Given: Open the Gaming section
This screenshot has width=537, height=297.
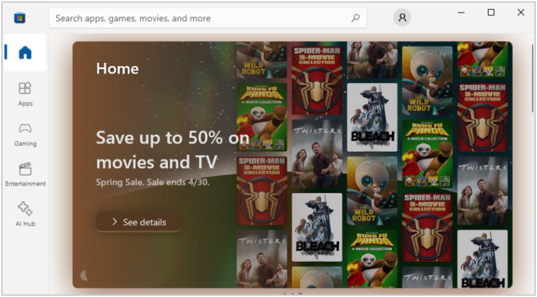Looking at the screenshot, I should [25, 134].
